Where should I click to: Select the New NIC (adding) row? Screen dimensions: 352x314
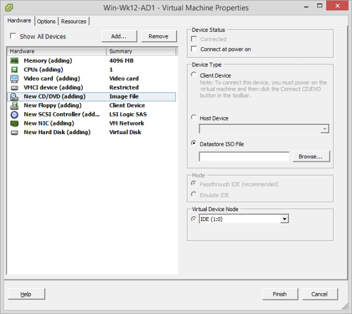pos(92,123)
